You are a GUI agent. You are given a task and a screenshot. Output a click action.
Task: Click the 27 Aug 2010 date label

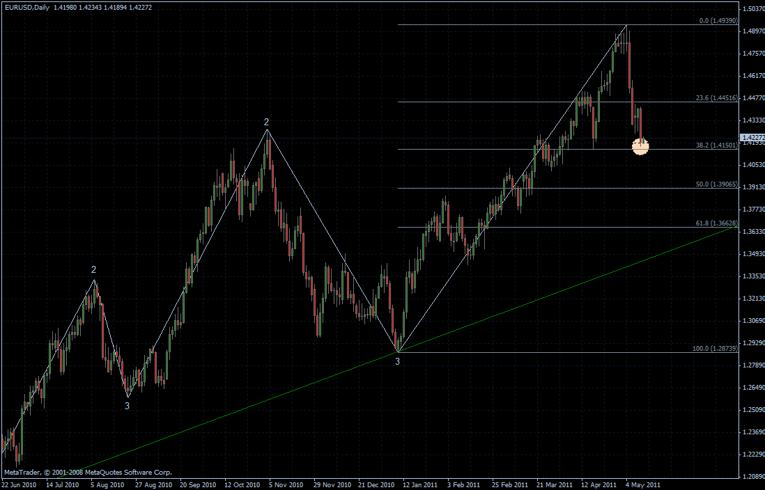(x=153, y=485)
